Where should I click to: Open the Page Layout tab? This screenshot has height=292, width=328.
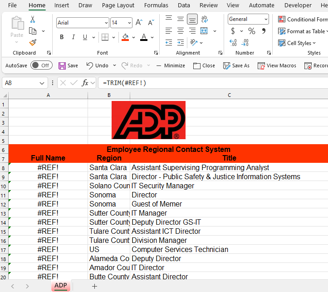coord(118,5)
